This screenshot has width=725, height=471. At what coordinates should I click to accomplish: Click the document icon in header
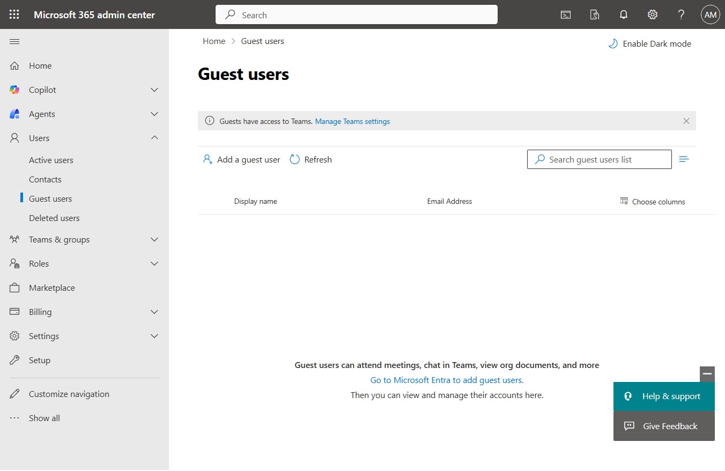(x=595, y=15)
